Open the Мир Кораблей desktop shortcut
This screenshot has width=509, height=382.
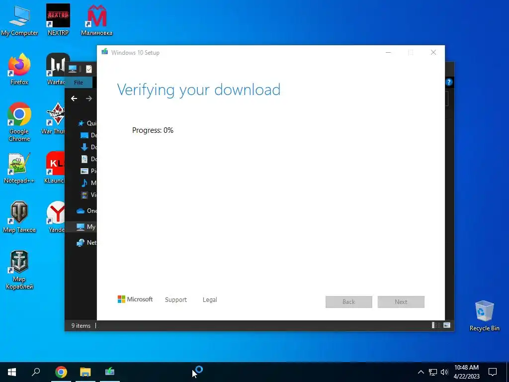tap(19, 270)
